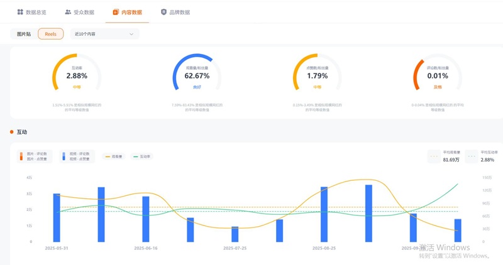Click the 内容数据 orange tab icon
This screenshot has height=265, width=503.
(x=116, y=12)
